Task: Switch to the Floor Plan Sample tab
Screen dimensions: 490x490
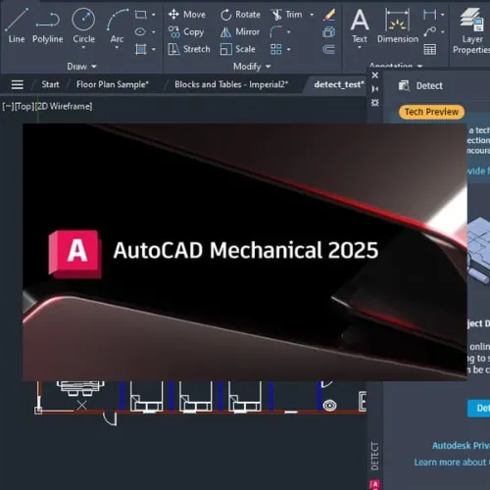Action: pyautogui.click(x=113, y=84)
